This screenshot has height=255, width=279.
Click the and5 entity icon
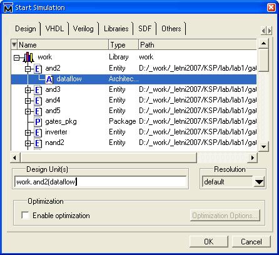(38, 111)
